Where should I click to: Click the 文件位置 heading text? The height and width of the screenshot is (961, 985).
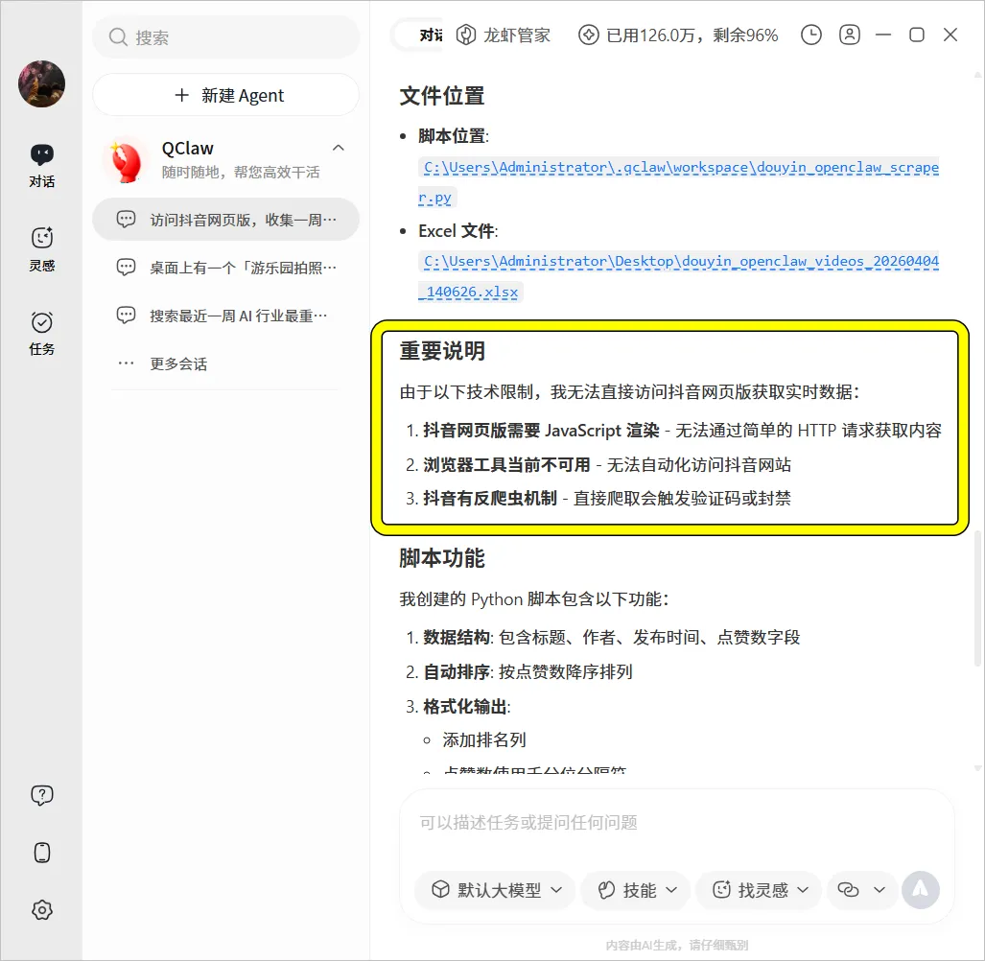[442, 96]
